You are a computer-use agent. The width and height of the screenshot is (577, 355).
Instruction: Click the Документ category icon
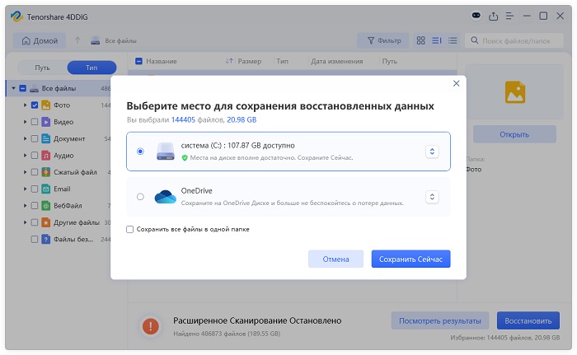[x=45, y=138]
